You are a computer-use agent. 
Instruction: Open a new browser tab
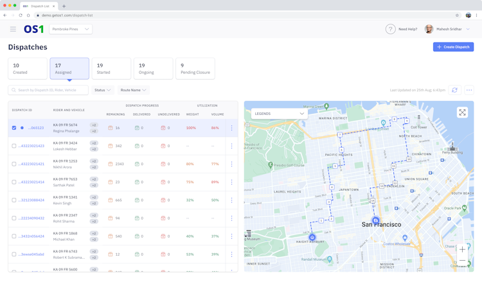pyautogui.click(x=64, y=6)
